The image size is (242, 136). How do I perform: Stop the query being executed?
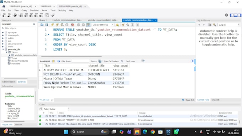point(67,25)
